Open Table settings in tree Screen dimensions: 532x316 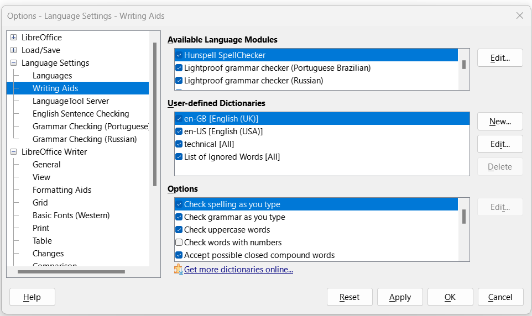coord(42,241)
